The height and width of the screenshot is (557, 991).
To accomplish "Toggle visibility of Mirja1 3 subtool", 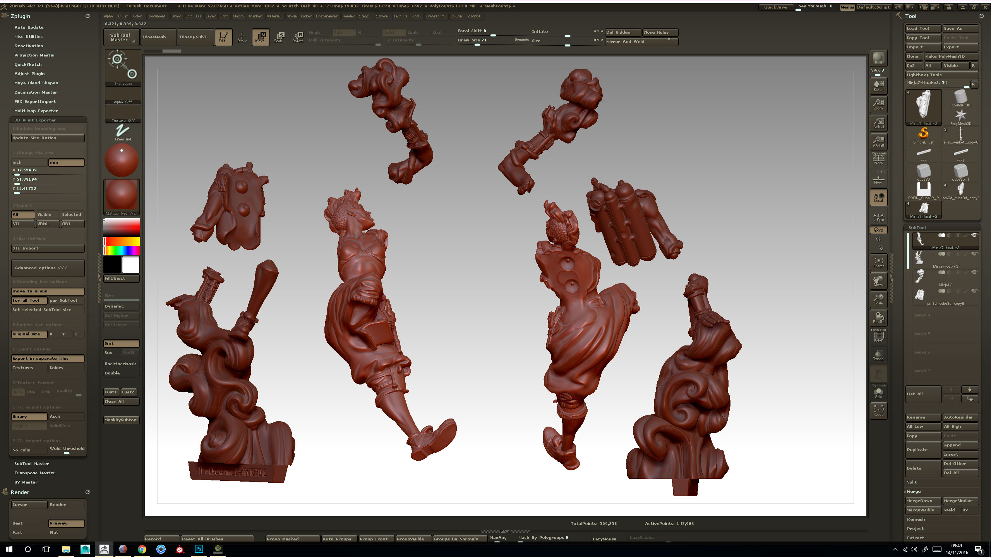I will coord(975,272).
